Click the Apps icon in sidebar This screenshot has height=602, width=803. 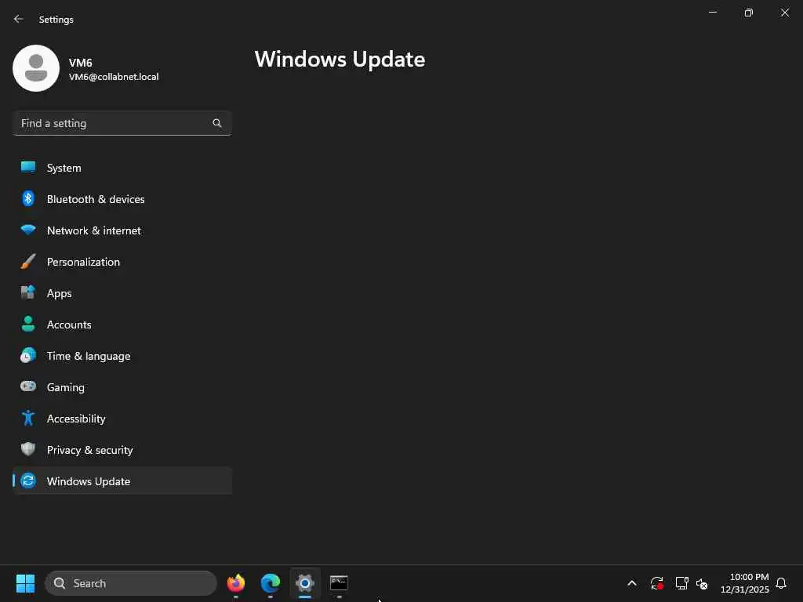click(x=28, y=293)
